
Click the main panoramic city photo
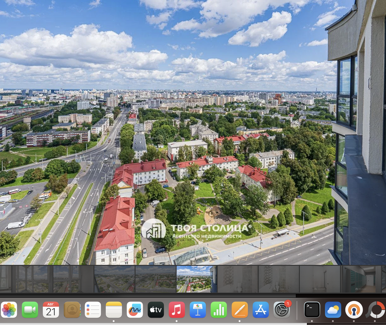click(x=193, y=132)
